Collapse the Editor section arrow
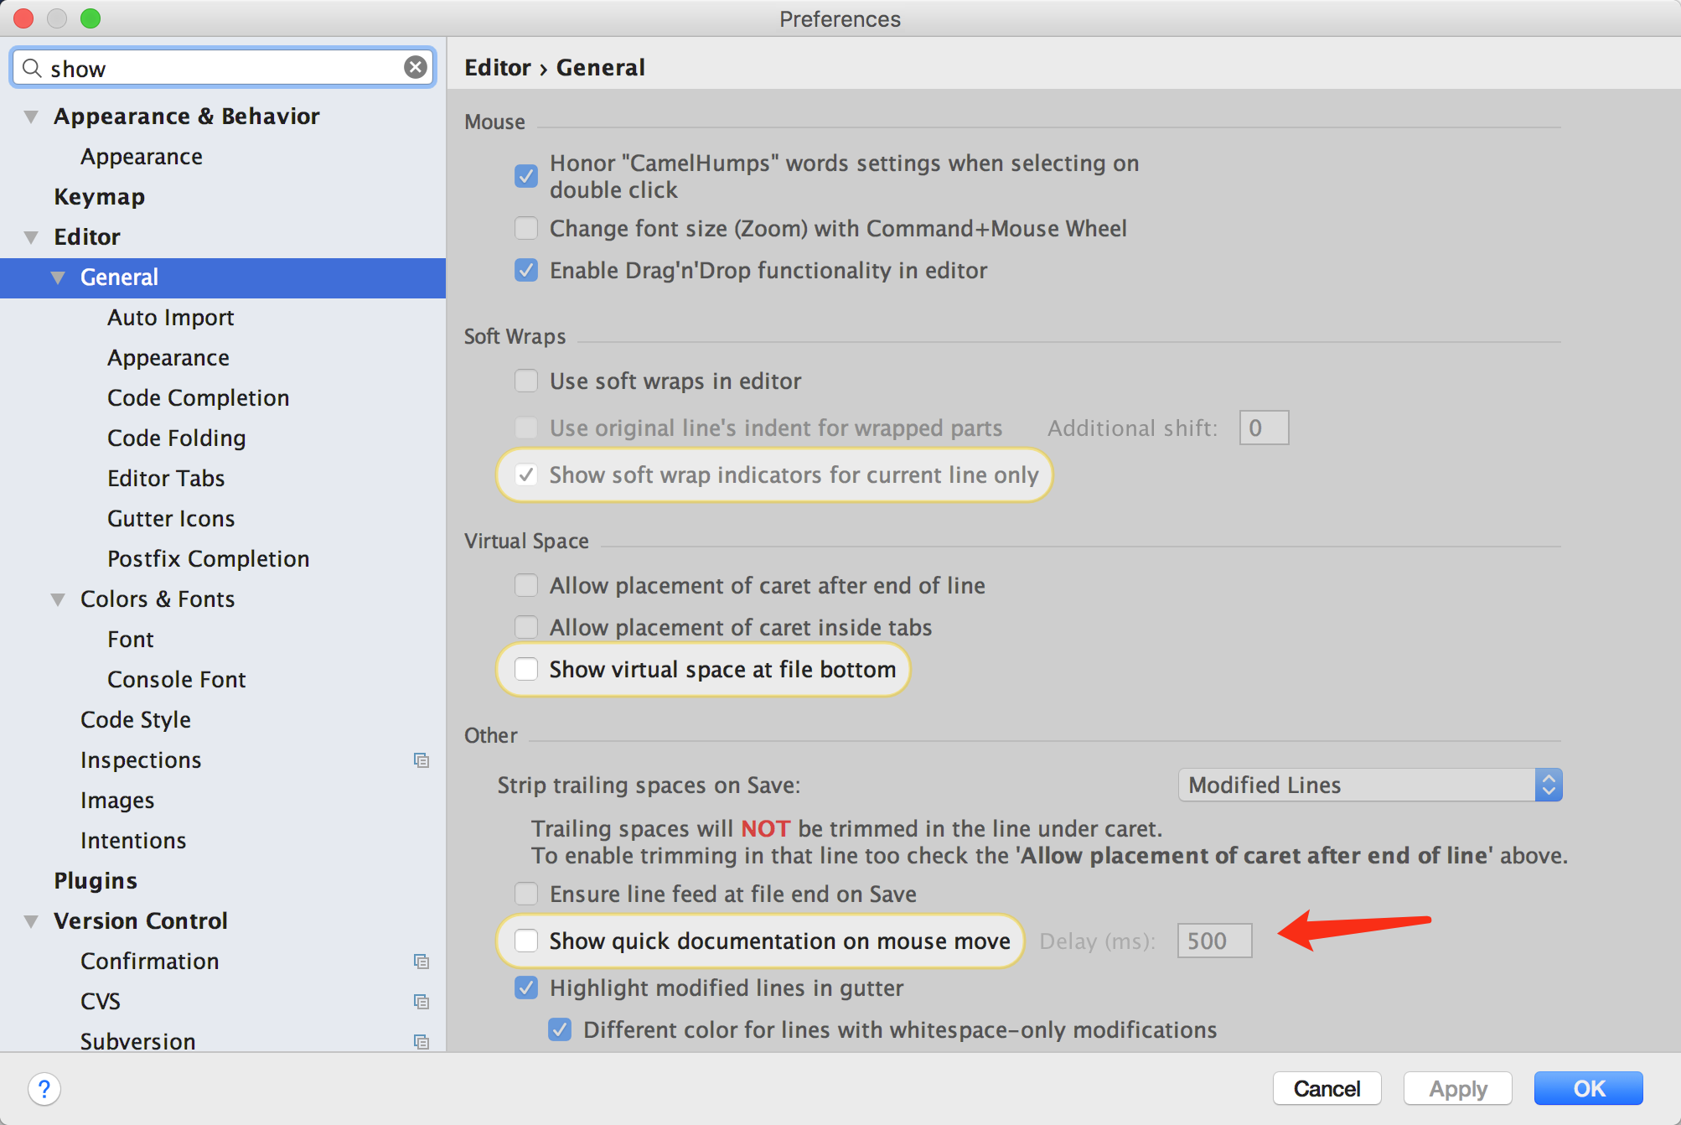 tap(31, 237)
